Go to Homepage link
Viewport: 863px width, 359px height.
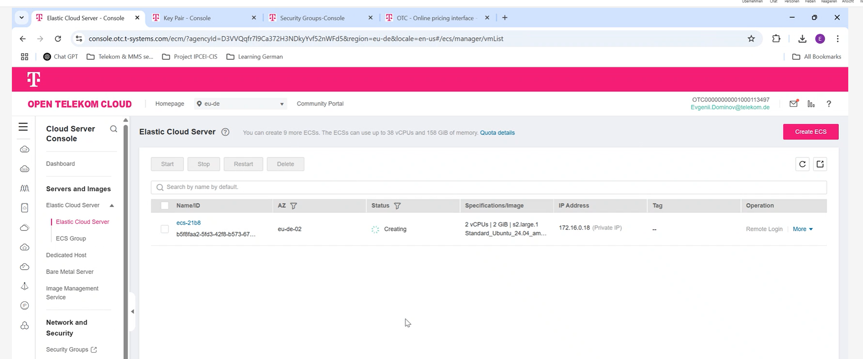170,104
